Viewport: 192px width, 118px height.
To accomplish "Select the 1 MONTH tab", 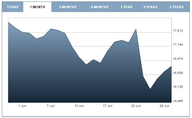I will (37, 7).
